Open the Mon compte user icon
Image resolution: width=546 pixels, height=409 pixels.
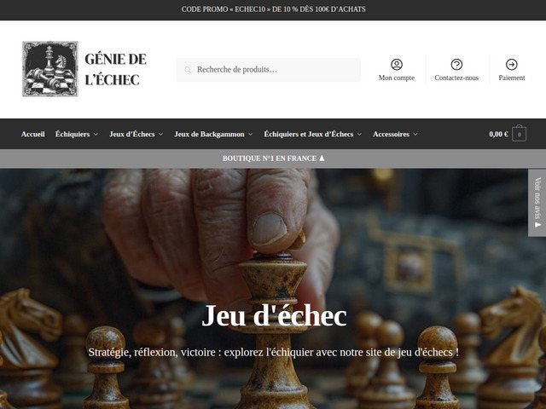click(397, 65)
